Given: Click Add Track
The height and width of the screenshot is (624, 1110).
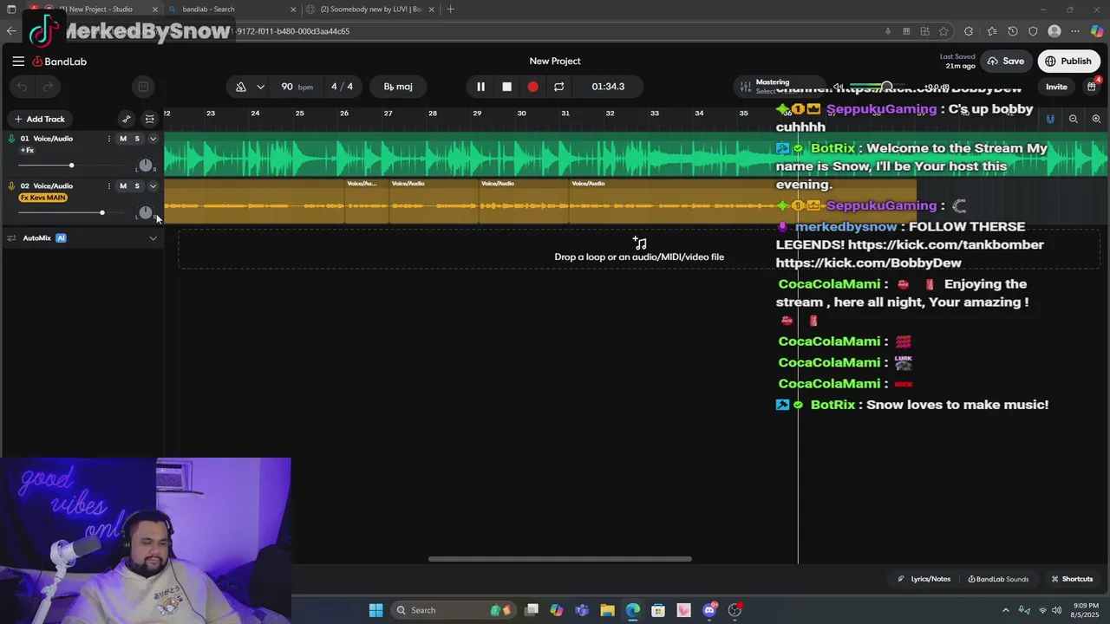Looking at the screenshot, I should point(39,119).
